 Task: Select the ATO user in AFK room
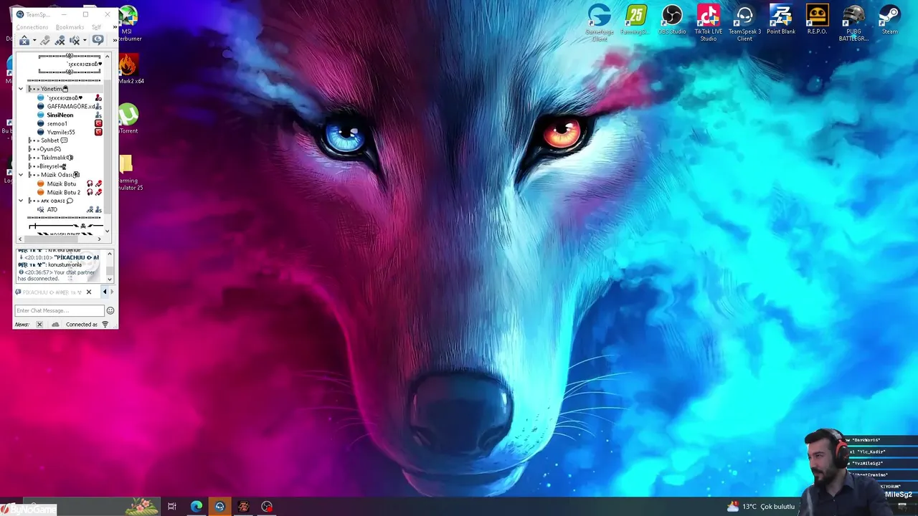pyautogui.click(x=52, y=209)
